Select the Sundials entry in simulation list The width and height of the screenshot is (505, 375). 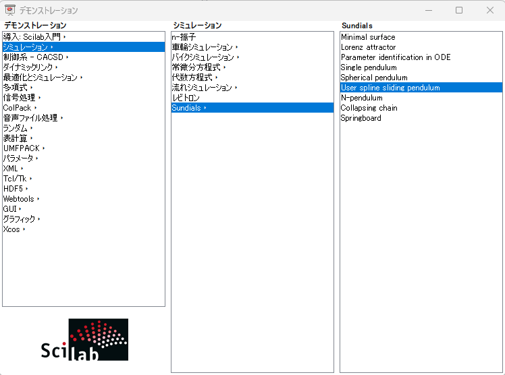252,108
